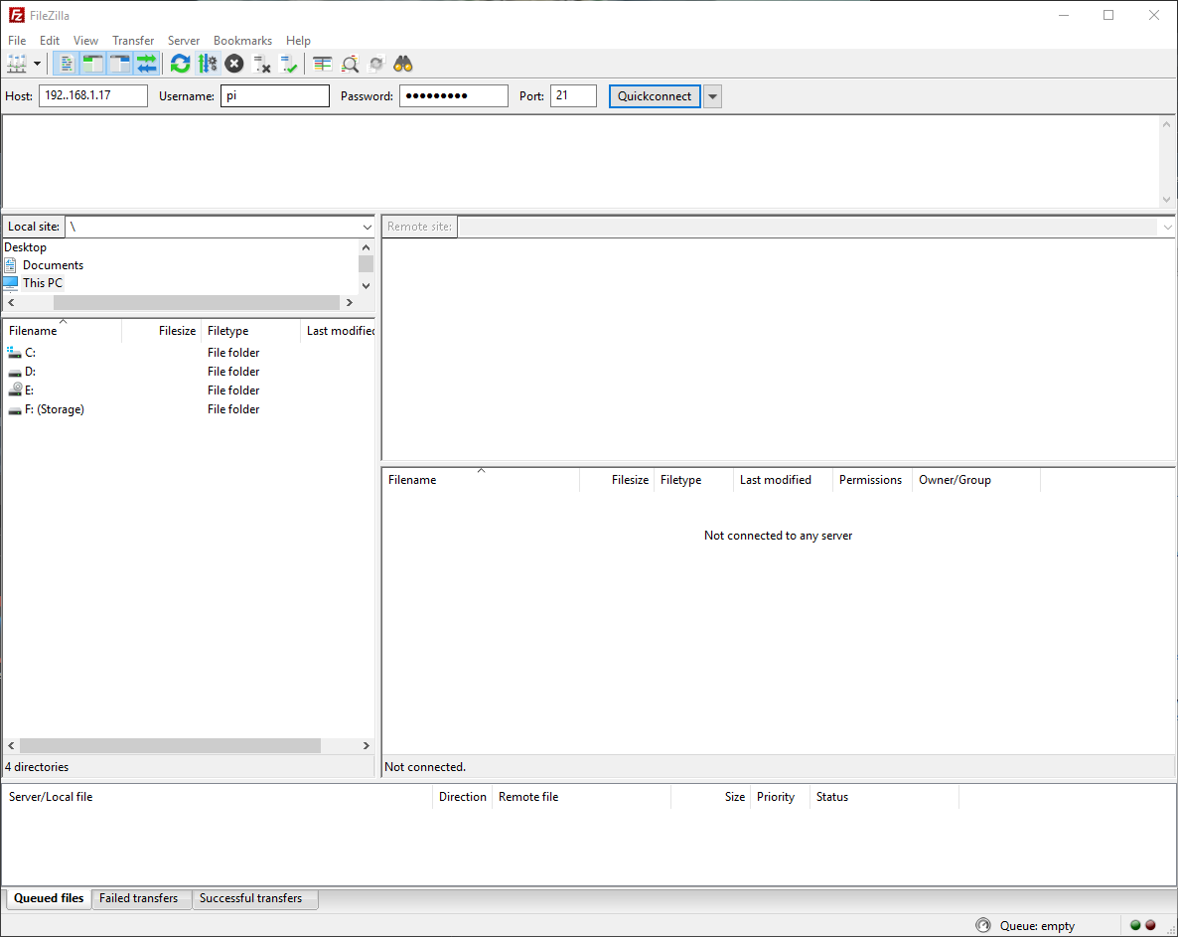Open the Edit menu
Image resolution: width=1178 pixels, height=937 pixels.
(50, 41)
